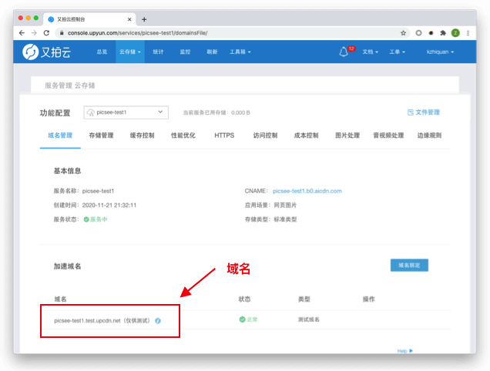The image size is (490, 371).
Task: Switch to the HTTPS tab
Action: click(x=224, y=135)
